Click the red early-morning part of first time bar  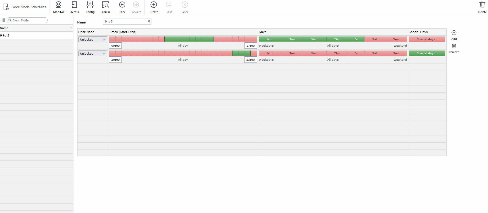pos(137,39)
